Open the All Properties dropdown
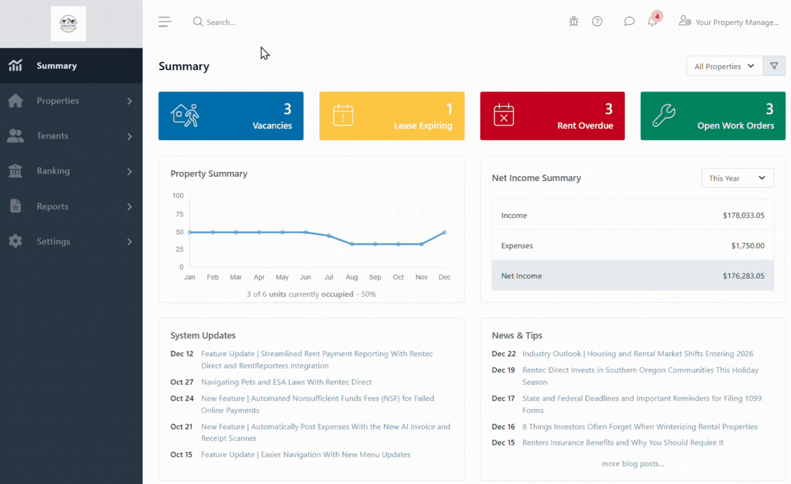This screenshot has height=484, width=791. pos(725,66)
